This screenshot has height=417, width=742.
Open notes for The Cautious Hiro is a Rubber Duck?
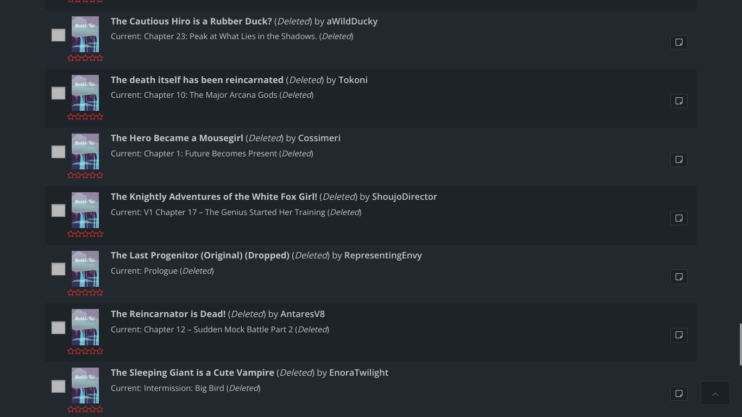678,42
